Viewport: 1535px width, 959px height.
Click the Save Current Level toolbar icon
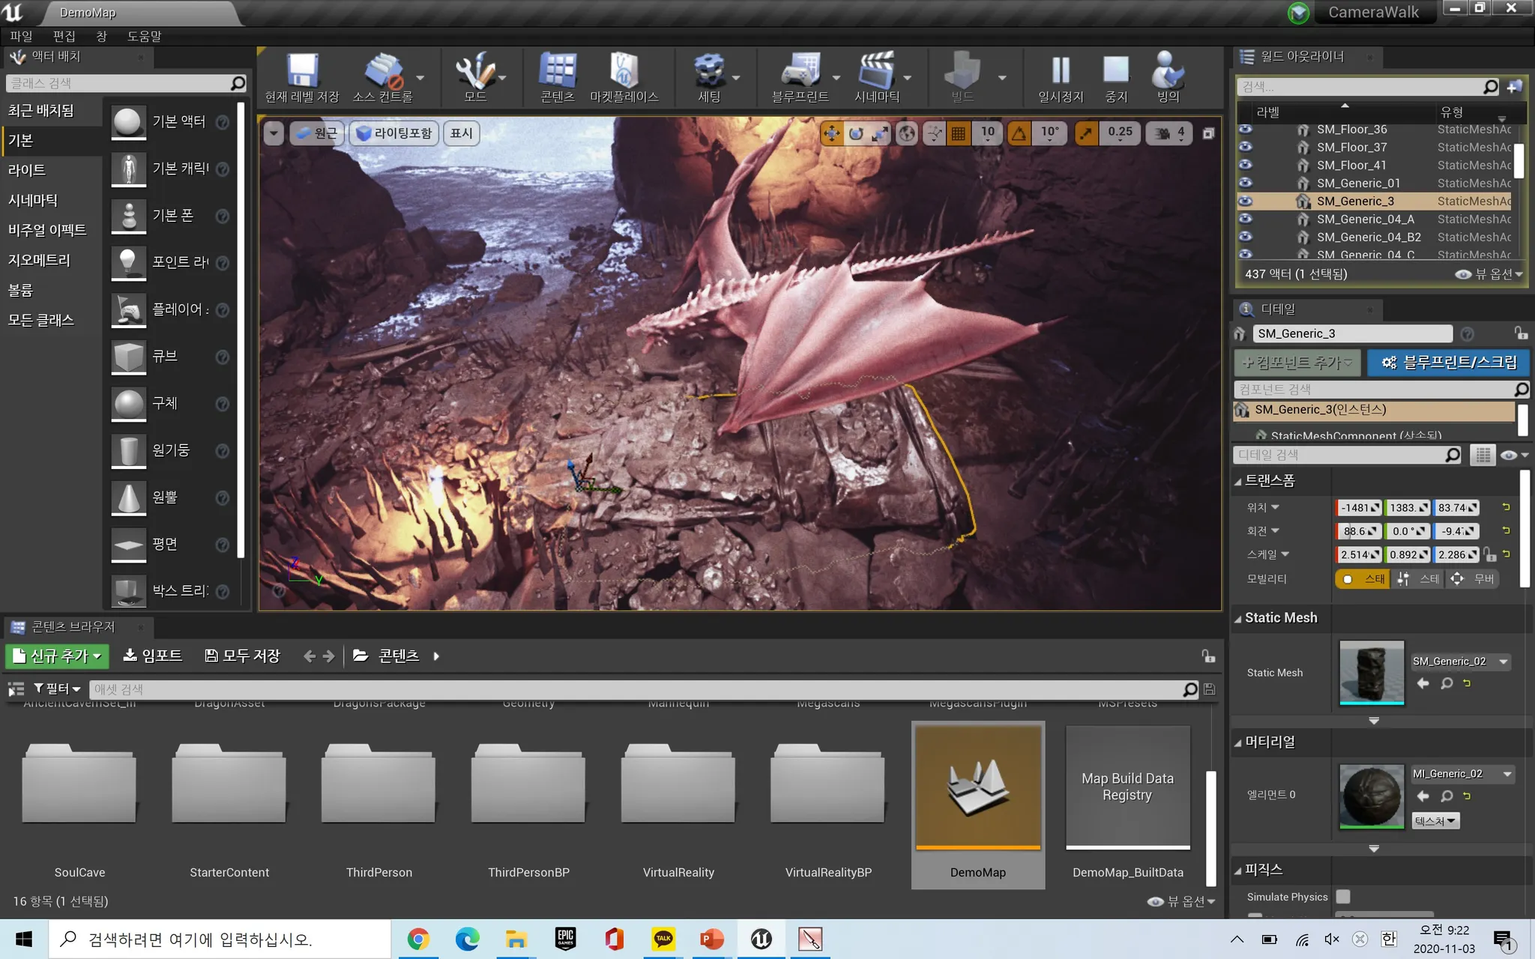pyautogui.click(x=302, y=71)
